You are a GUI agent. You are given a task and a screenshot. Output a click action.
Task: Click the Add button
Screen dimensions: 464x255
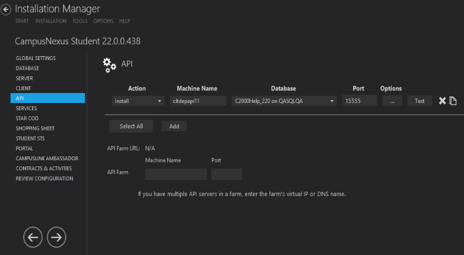[x=174, y=126]
